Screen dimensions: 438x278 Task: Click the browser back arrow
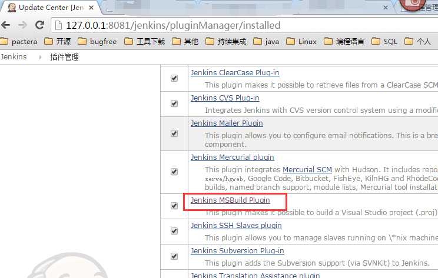point(5,25)
